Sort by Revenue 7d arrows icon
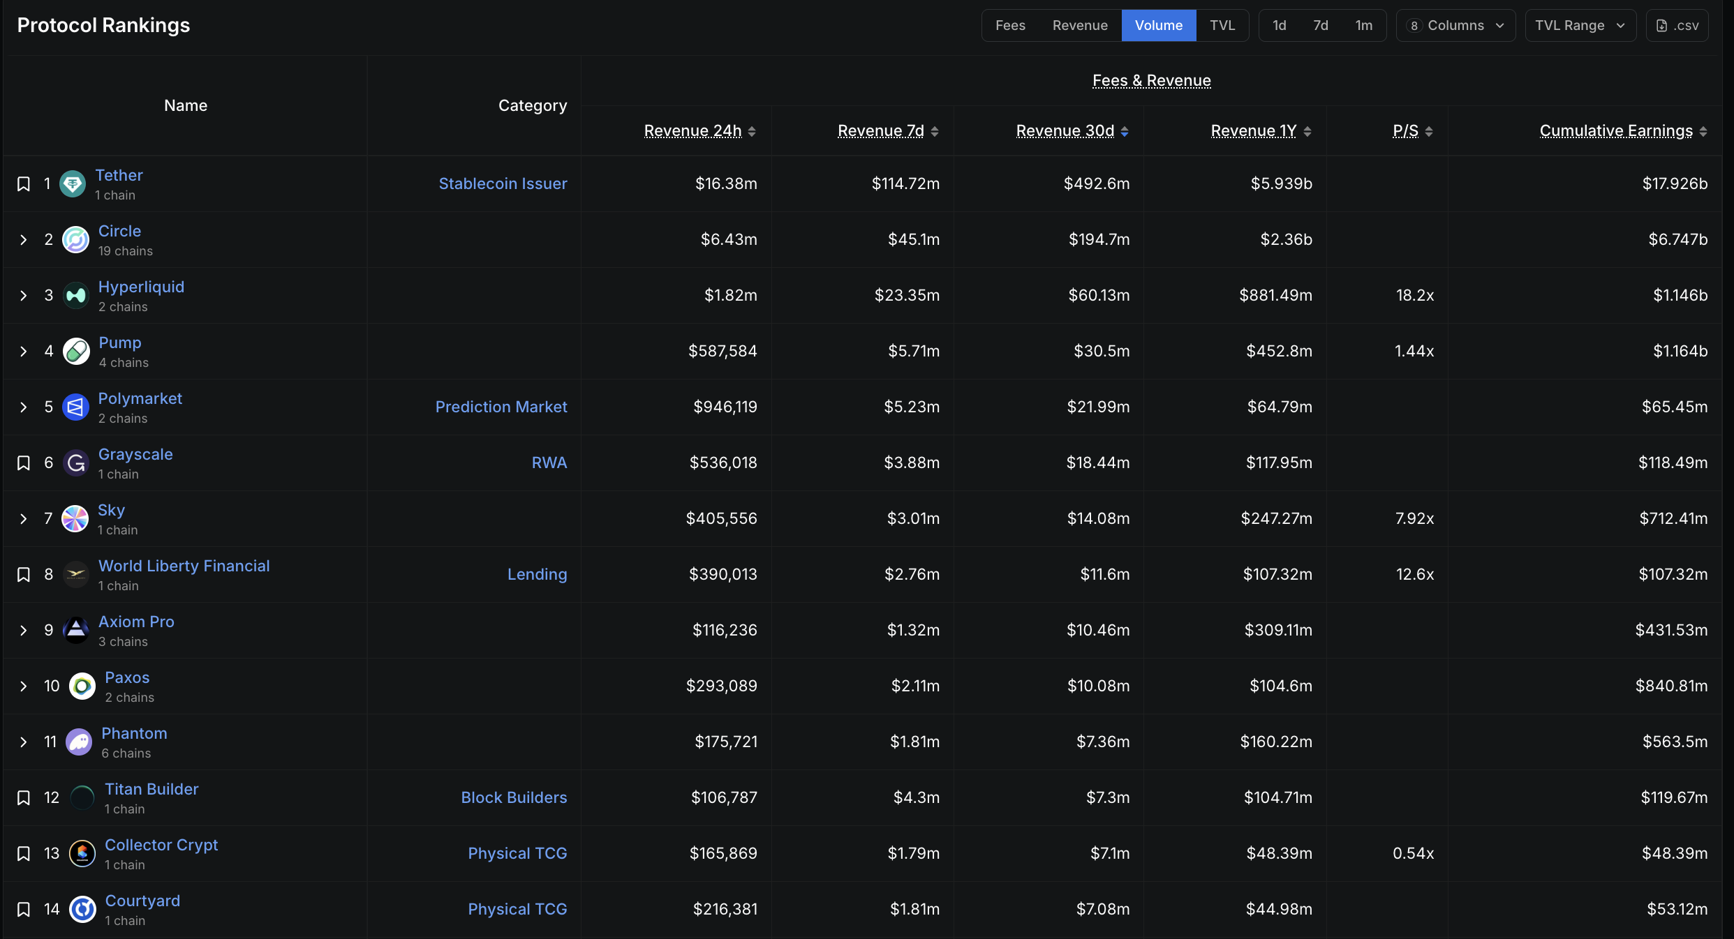This screenshot has height=939, width=1734. [935, 132]
